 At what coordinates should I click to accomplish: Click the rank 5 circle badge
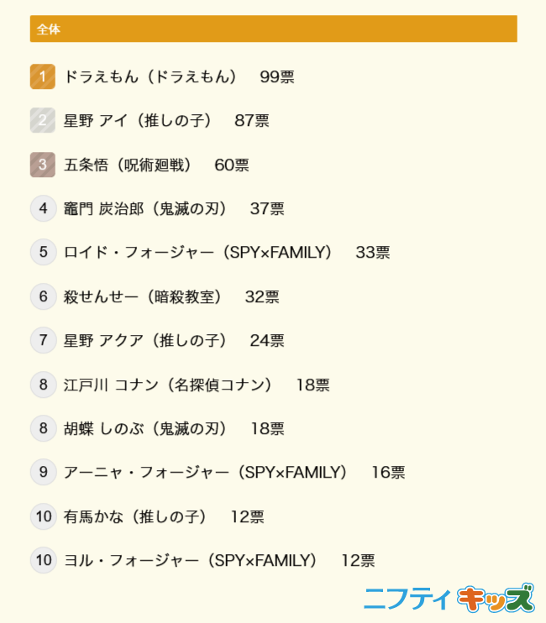tap(43, 252)
